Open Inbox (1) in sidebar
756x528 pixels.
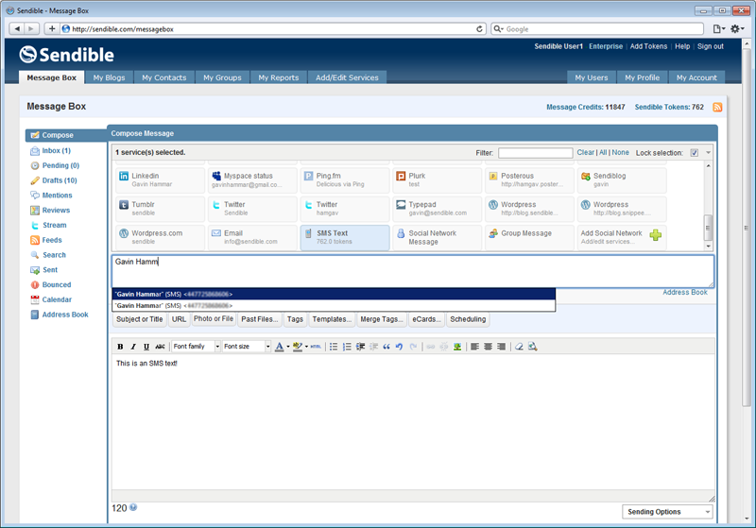point(56,150)
